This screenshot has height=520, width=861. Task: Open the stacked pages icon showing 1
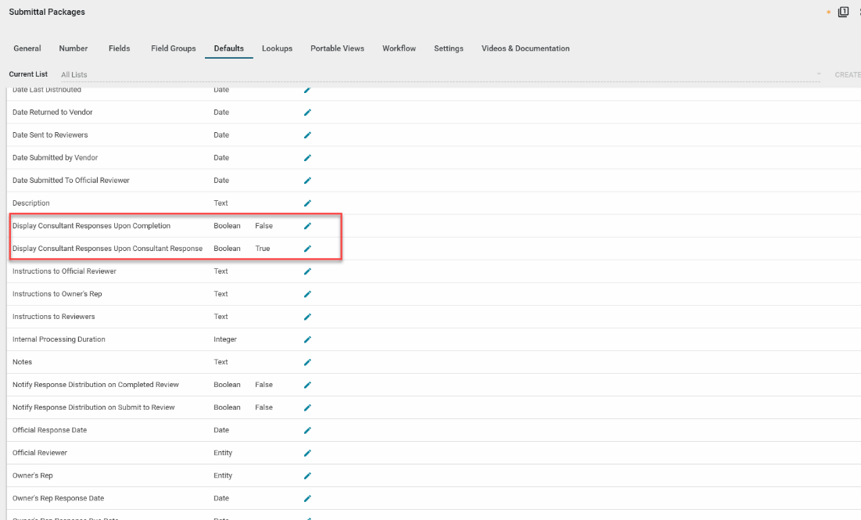tap(843, 12)
